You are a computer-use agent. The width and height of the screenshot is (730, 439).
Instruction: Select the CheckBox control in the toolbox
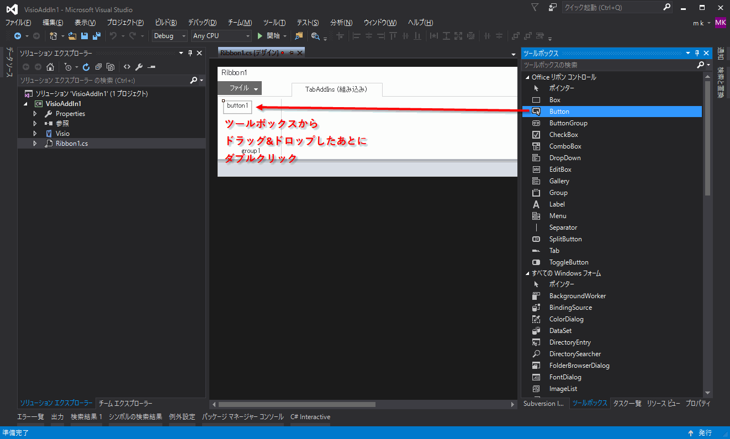click(x=612, y=135)
